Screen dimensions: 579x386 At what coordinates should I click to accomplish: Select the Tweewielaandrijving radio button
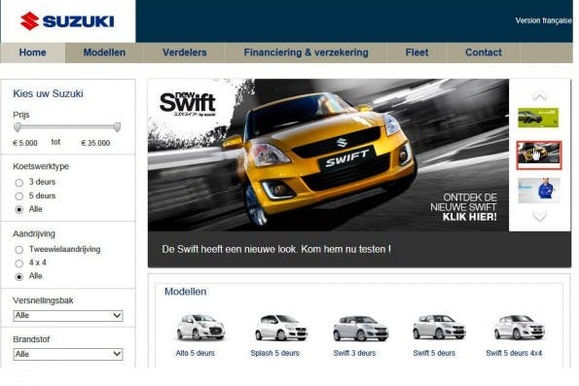(x=19, y=250)
